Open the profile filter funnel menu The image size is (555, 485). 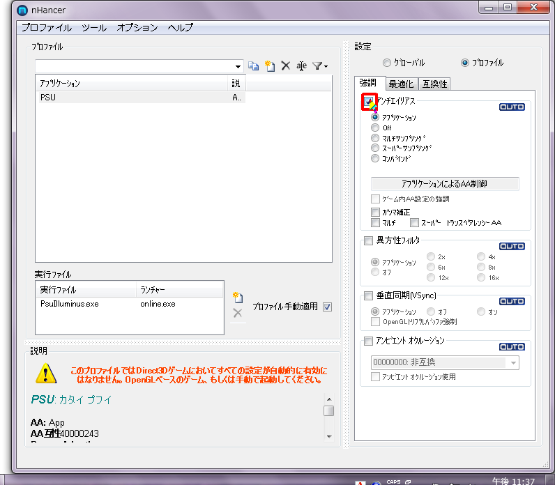tap(320, 66)
